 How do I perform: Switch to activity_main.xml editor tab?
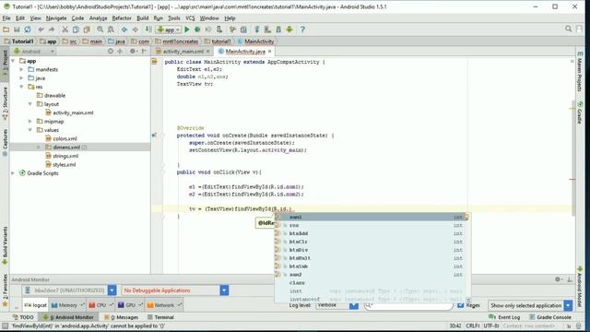183,52
